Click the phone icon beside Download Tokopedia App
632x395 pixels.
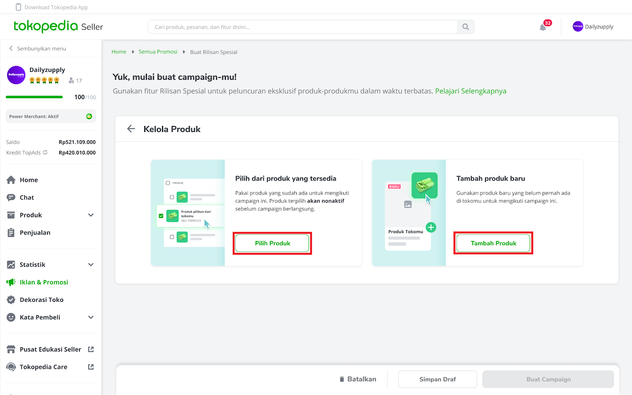[x=18, y=7]
